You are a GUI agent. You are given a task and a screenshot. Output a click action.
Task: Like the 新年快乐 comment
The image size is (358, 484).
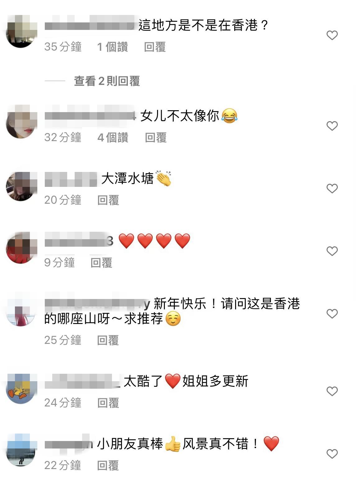click(332, 314)
